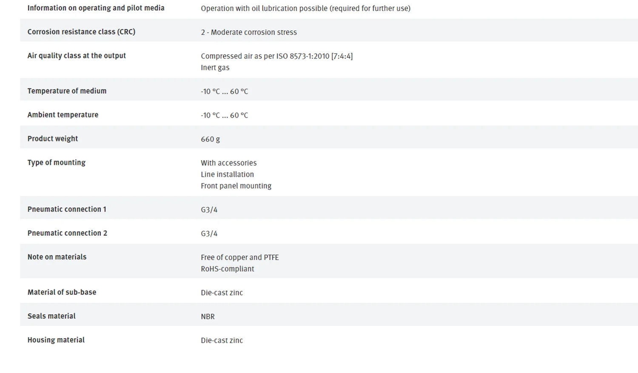The image size is (638, 373).
Task: Click the 'Housing material' label
Action: (x=56, y=340)
